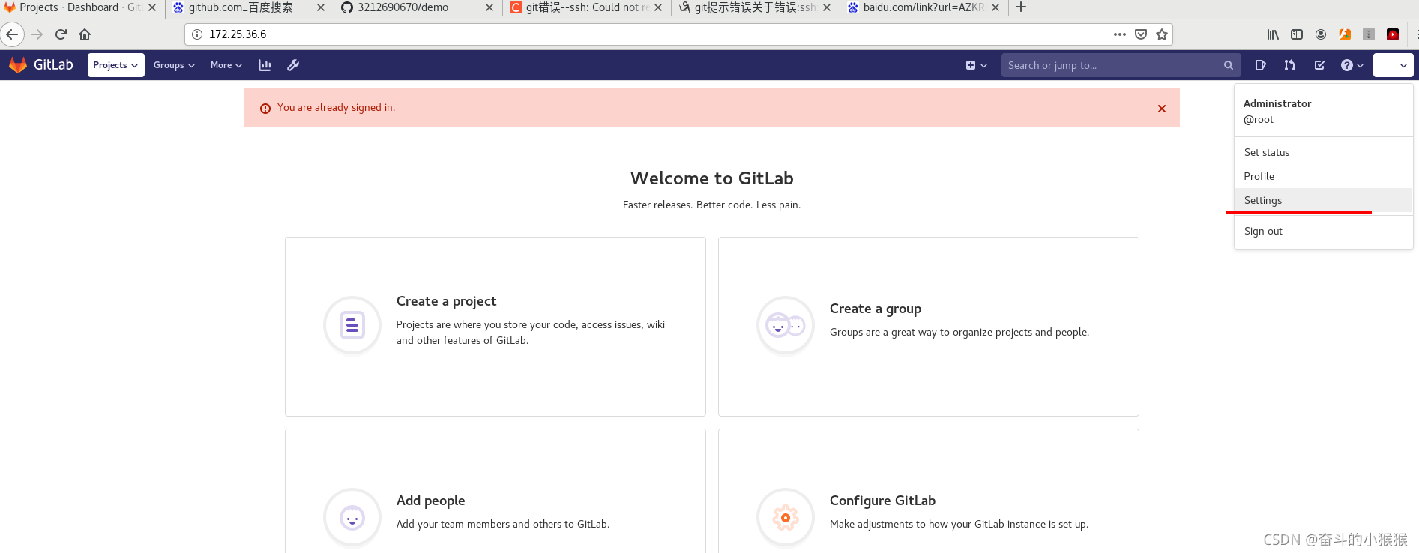1419x553 pixels.
Task: Expand the More dropdown menu
Action: point(226,65)
